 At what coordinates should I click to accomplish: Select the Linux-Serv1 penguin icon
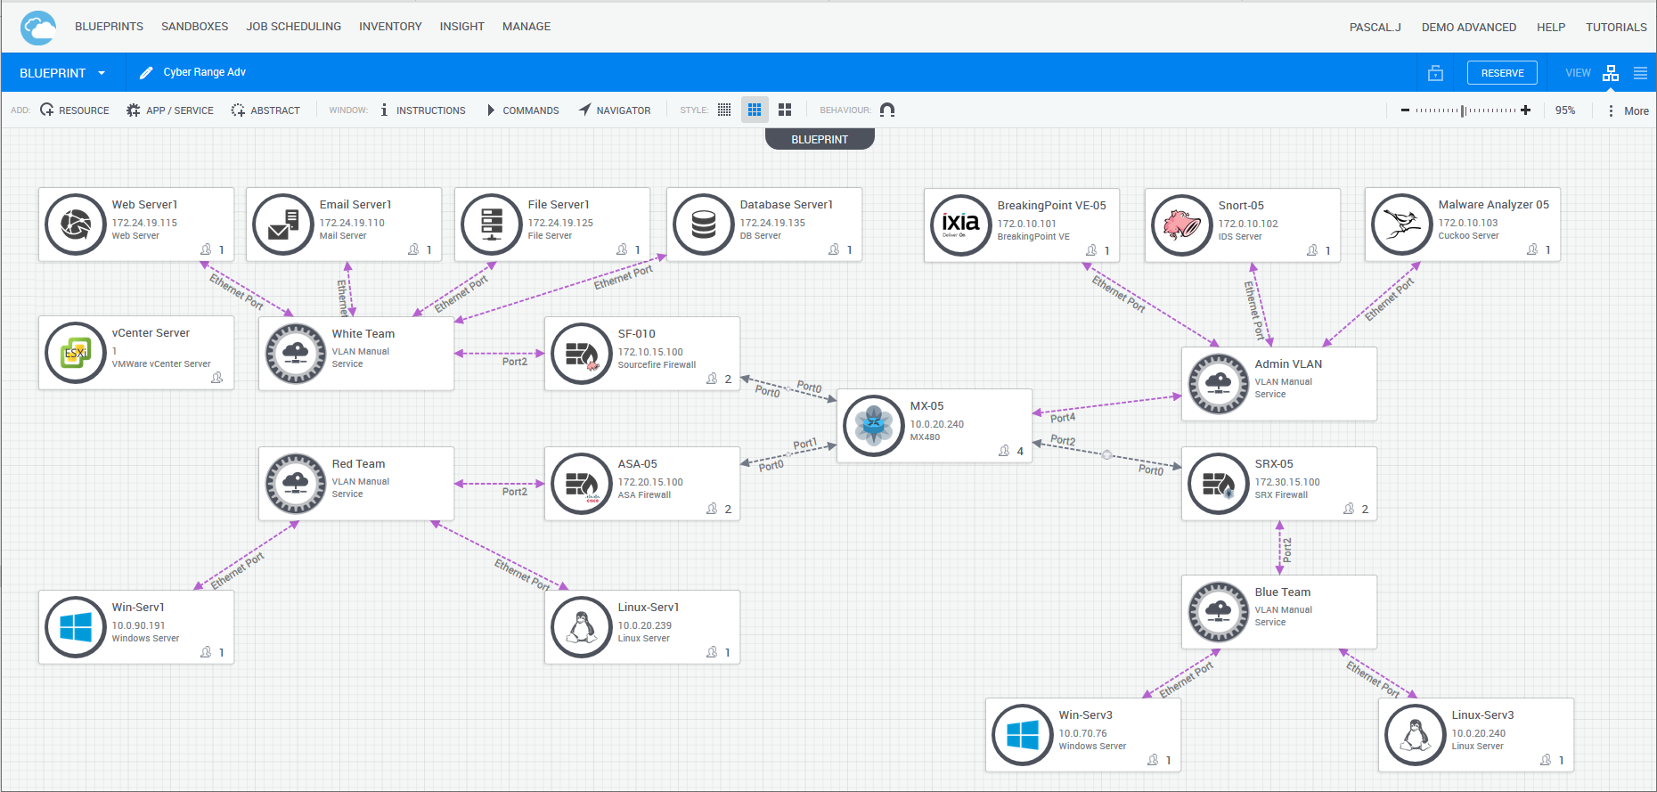(582, 627)
